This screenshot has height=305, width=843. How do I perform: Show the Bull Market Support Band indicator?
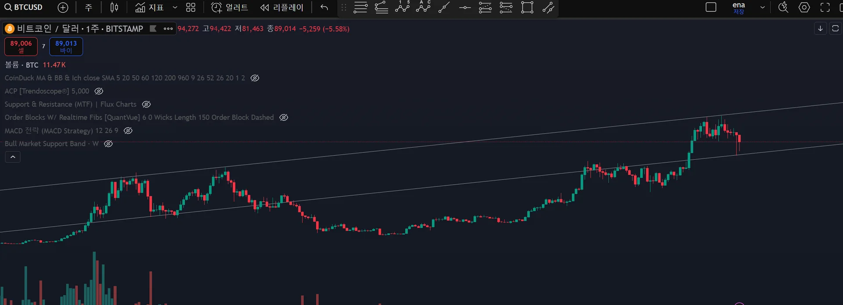(x=108, y=144)
